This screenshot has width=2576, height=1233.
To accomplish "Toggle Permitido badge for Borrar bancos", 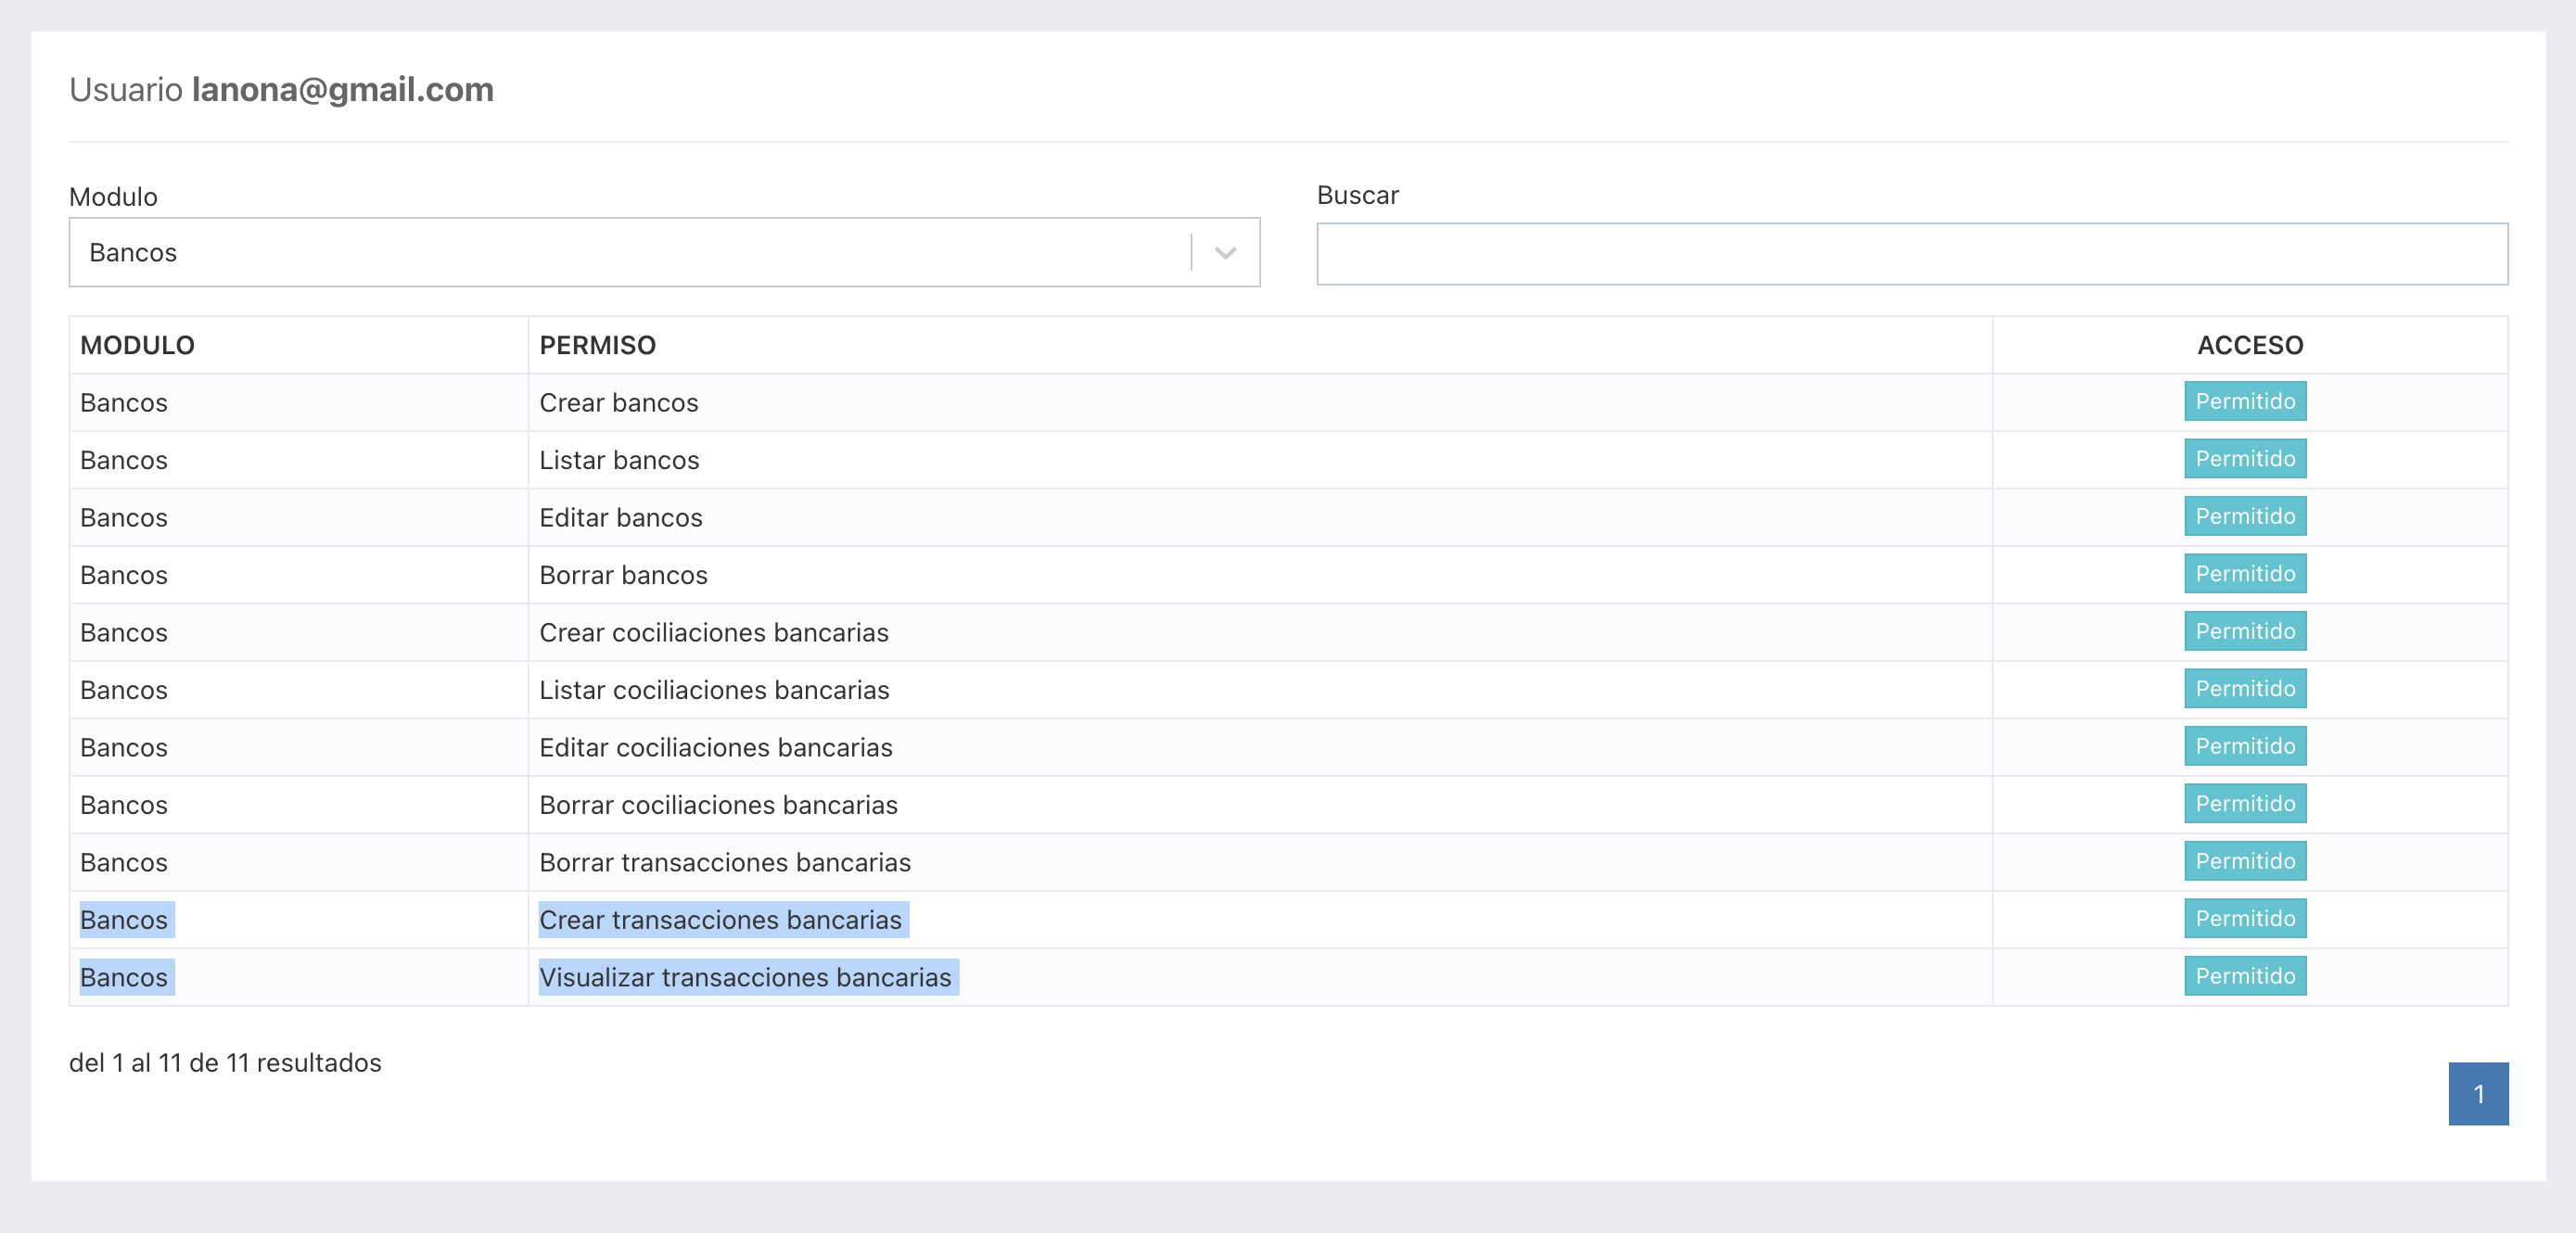I will coord(2245,574).
